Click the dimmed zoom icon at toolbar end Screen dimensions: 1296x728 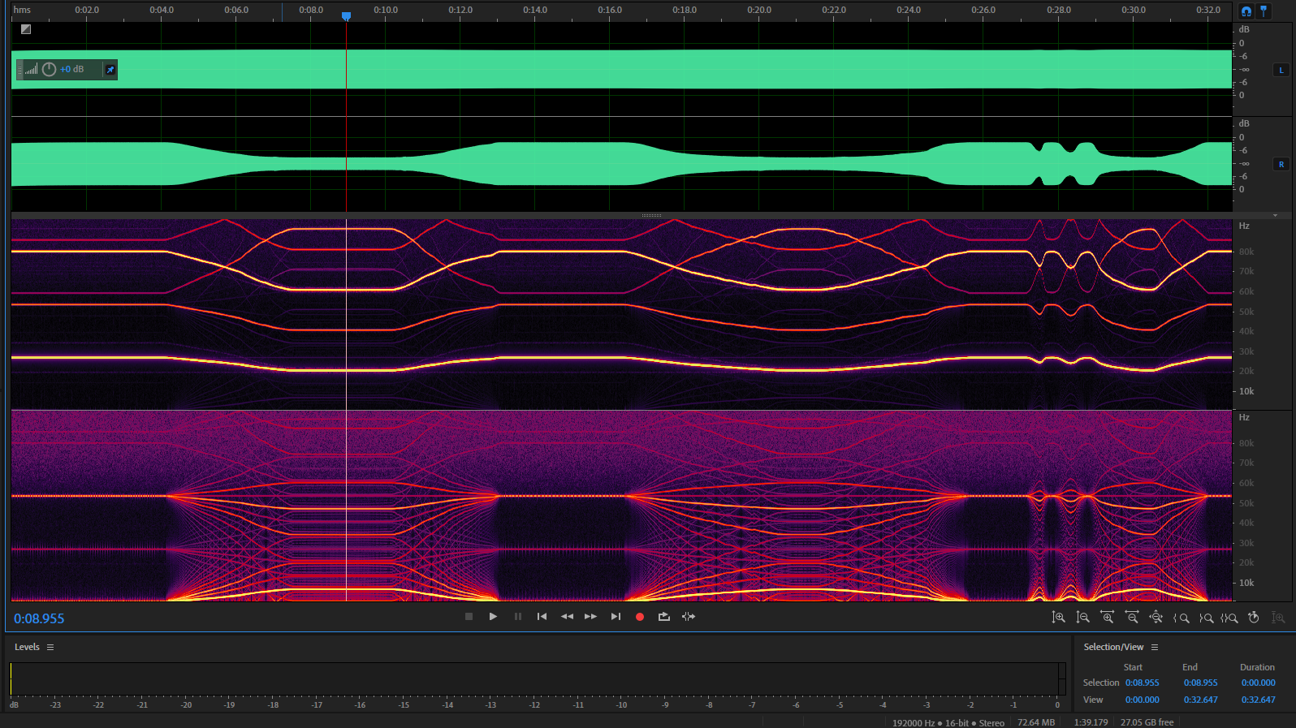coord(1278,618)
